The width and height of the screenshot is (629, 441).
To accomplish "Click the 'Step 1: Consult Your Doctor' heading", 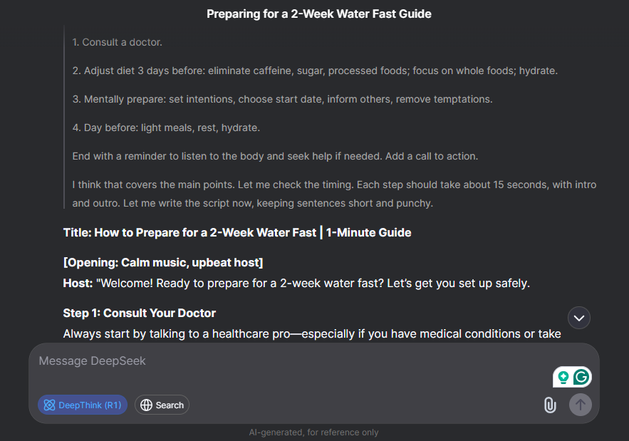I will coord(139,313).
